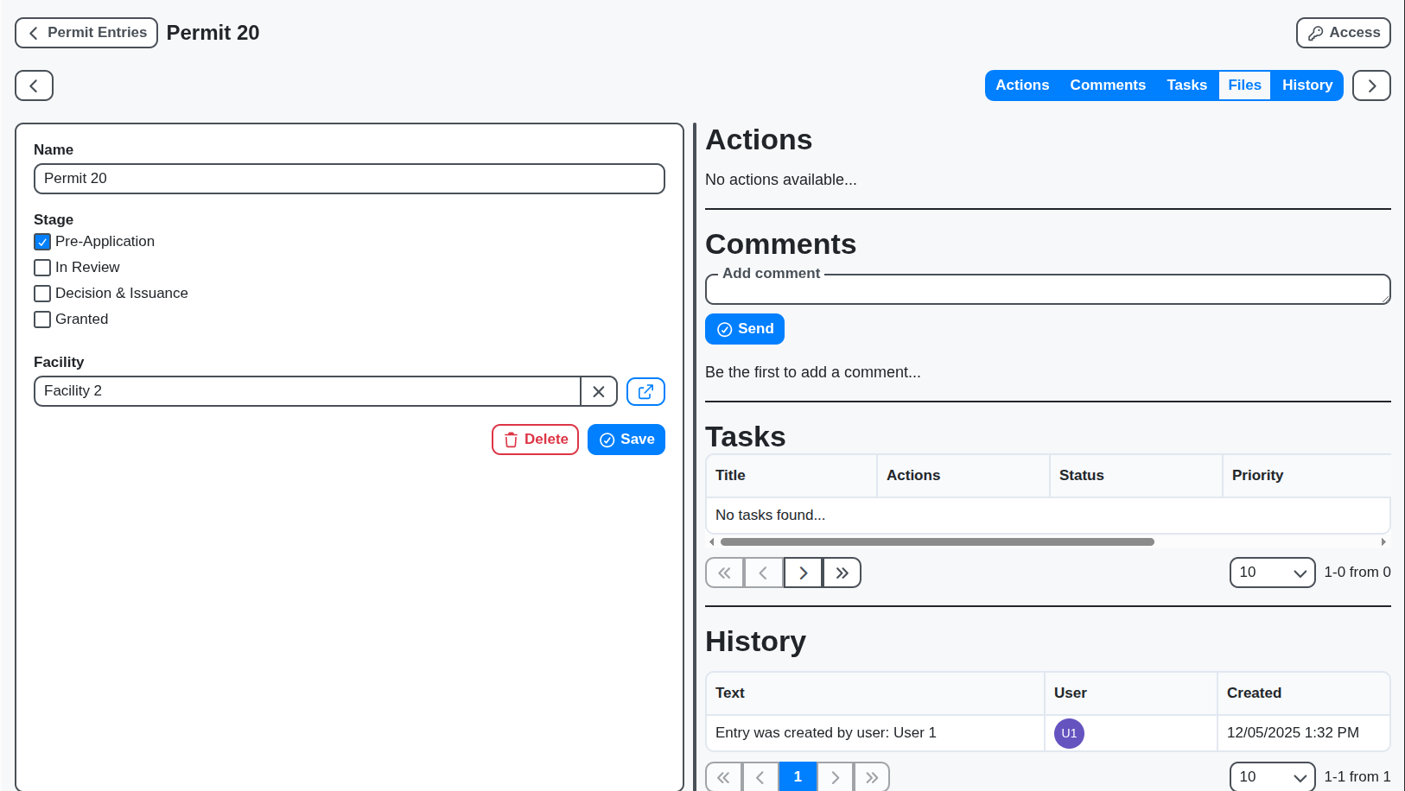Switch to the Files tab

click(x=1244, y=85)
